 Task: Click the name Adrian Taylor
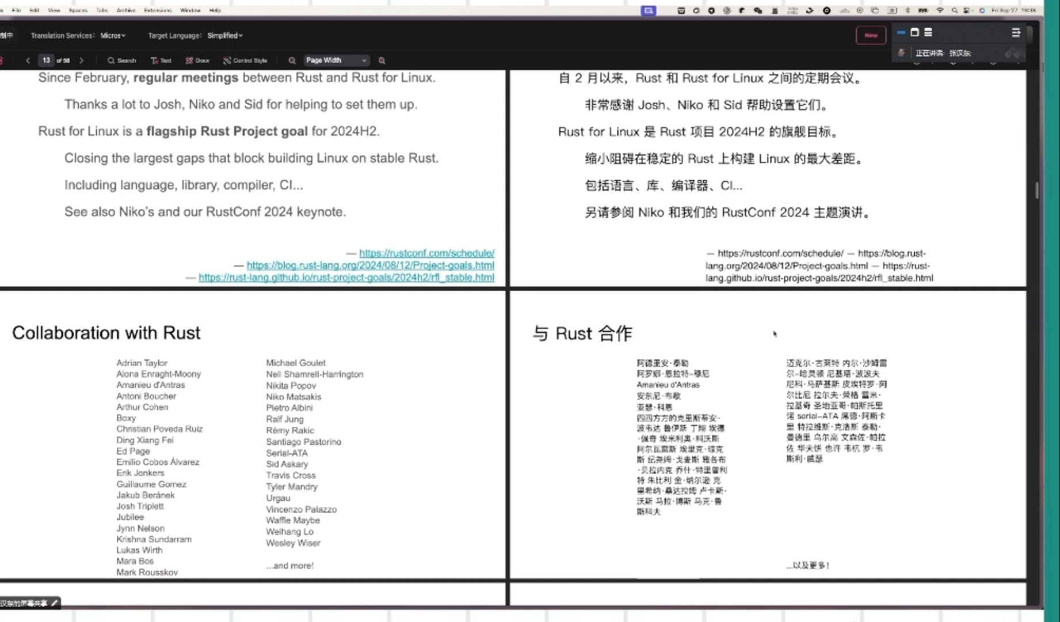(142, 363)
